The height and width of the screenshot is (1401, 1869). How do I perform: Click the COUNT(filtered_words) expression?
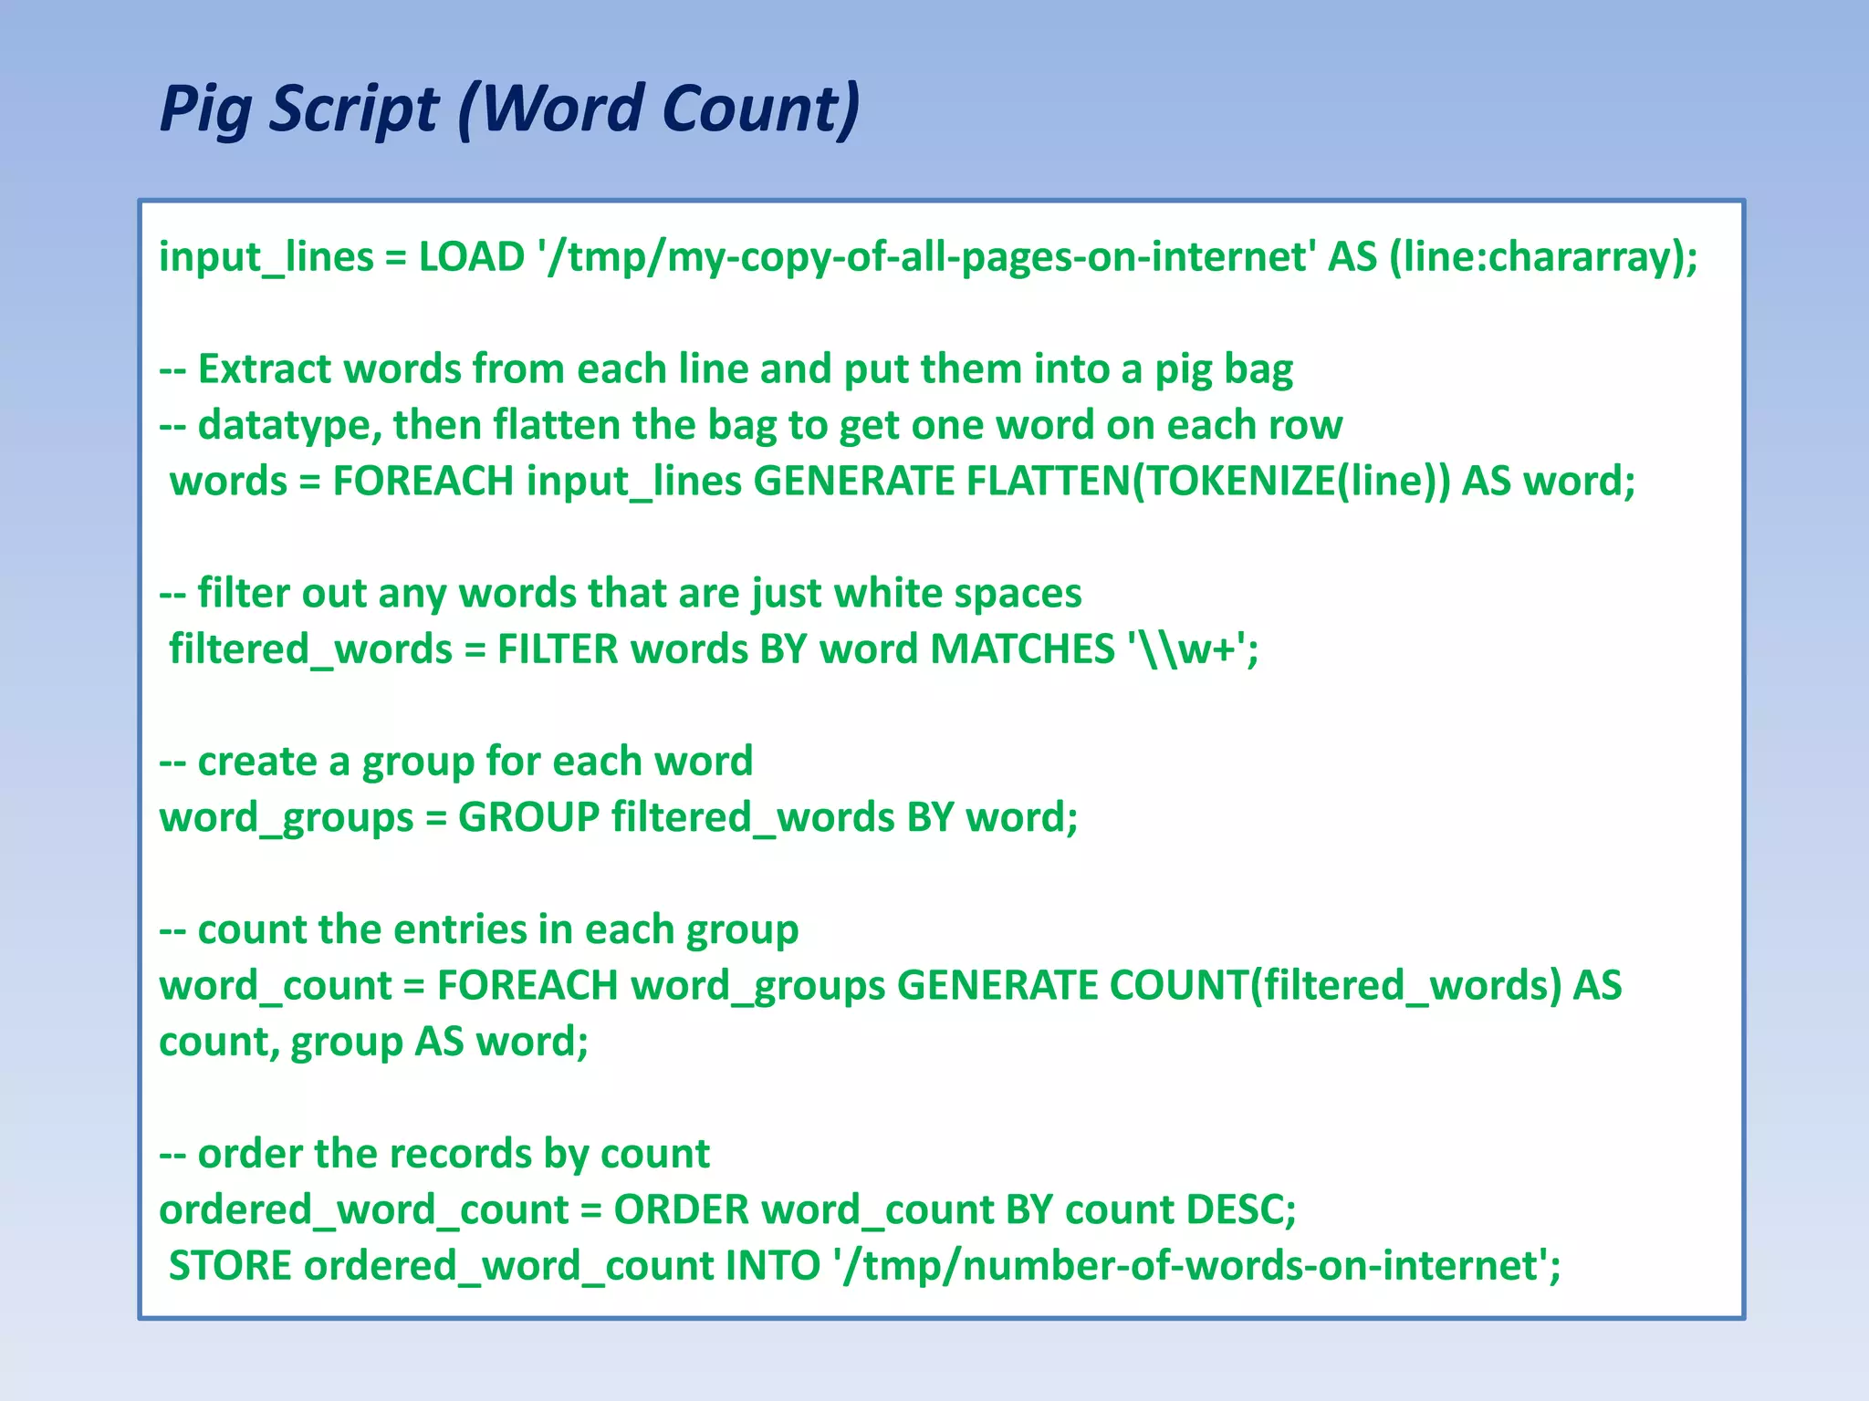(1335, 986)
